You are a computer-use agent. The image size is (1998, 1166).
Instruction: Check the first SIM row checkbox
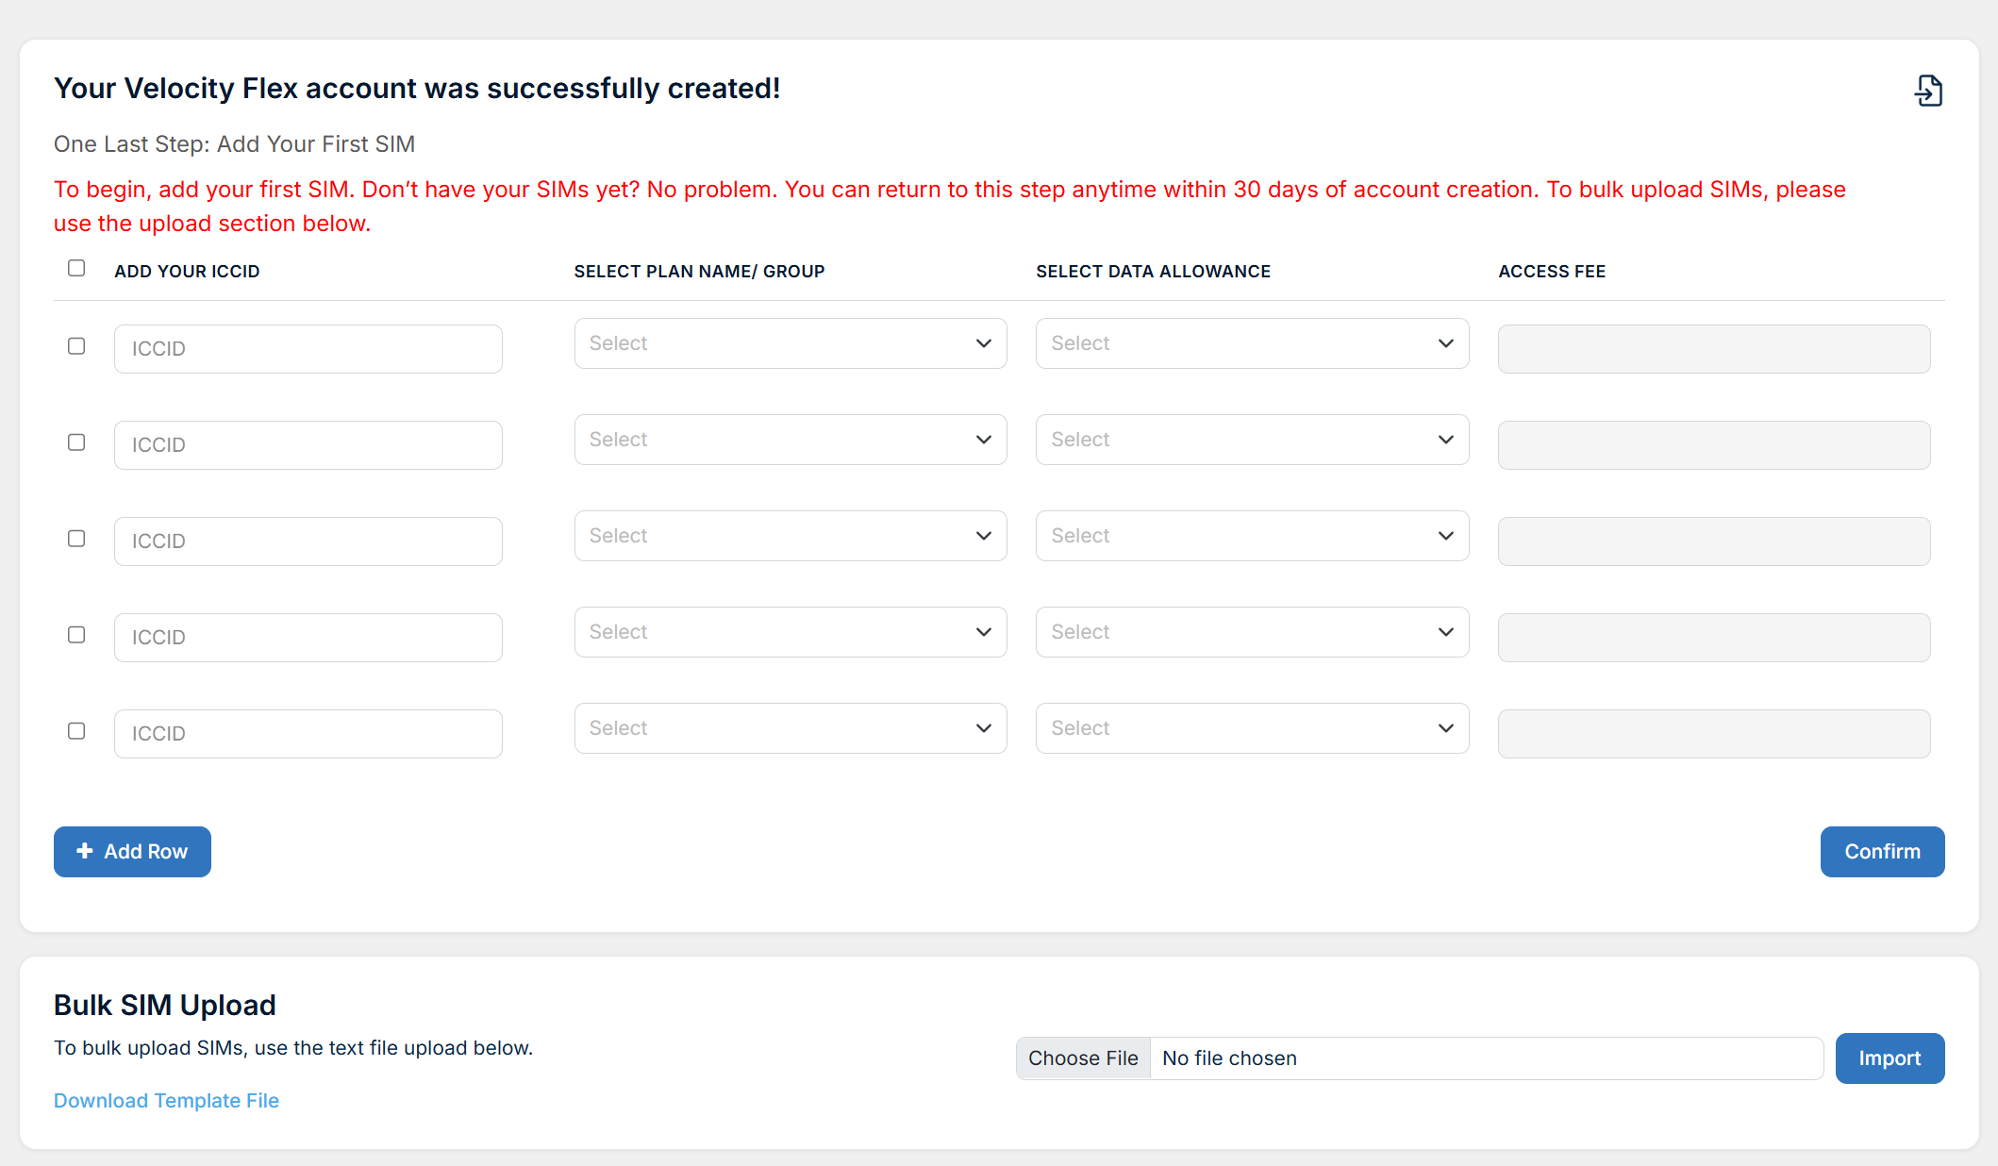(x=76, y=346)
